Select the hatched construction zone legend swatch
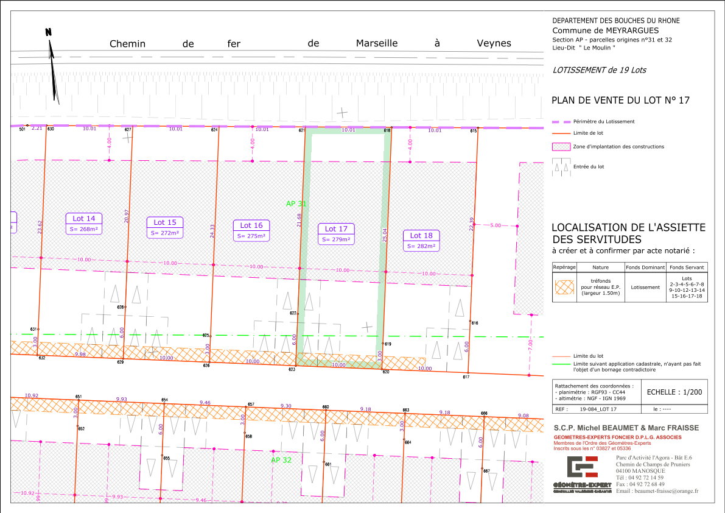This screenshot has height=513, width=725. [561, 147]
